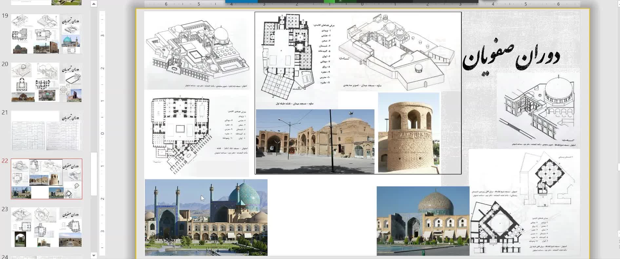Go to slide 23 thumbnail
620x259 pixels.
click(47, 227)
